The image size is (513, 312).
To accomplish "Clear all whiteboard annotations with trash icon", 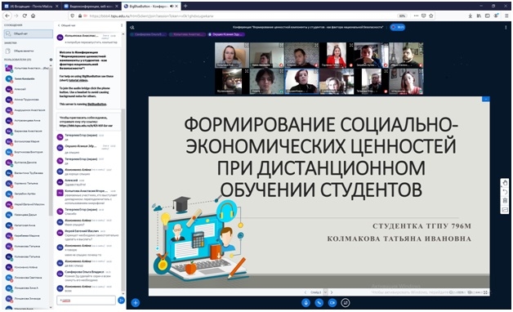I will pyautogui.click(x=505, y=200).
